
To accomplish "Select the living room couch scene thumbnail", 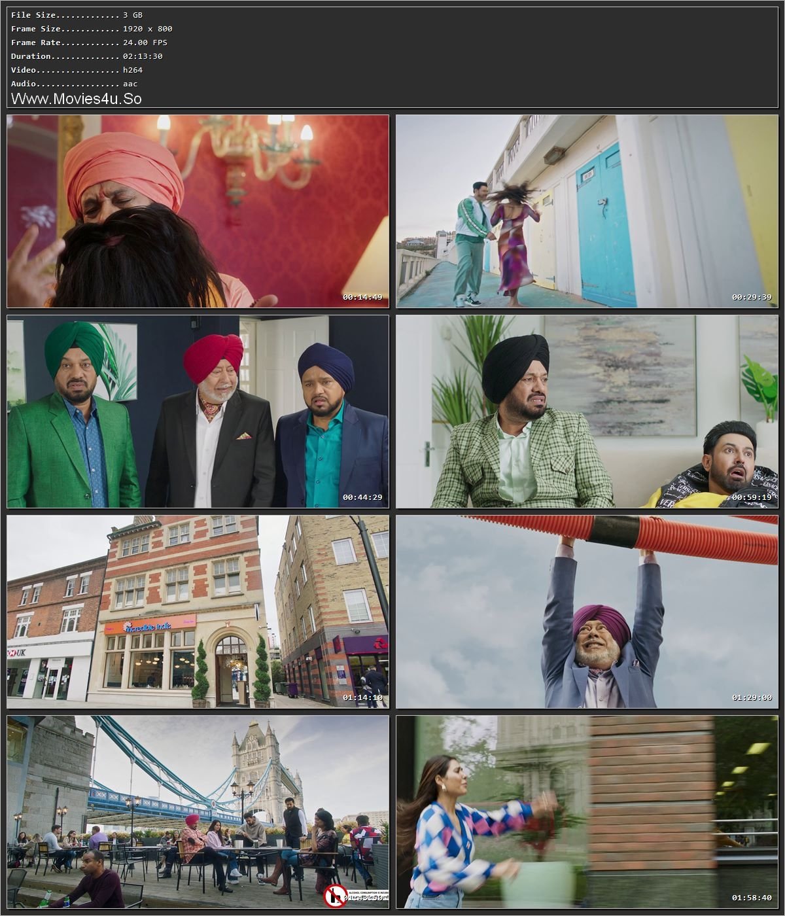I will (585, 412).
